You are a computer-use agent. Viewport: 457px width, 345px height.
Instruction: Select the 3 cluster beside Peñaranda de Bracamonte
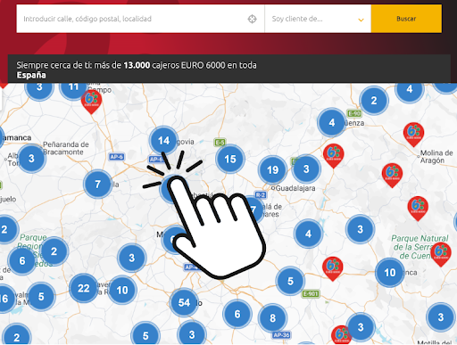click(31, 159)
